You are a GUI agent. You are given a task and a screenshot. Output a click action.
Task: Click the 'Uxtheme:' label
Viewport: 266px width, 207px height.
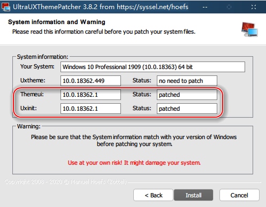click(33, 80)
